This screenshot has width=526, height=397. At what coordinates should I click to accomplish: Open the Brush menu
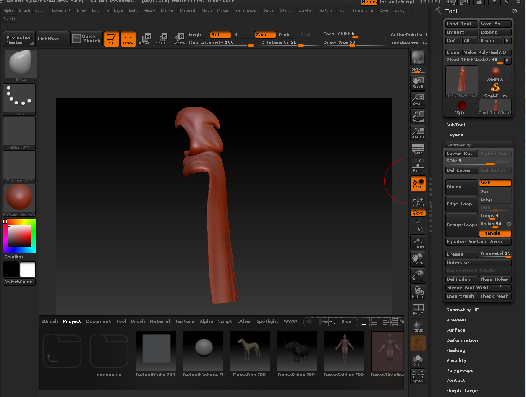24,10
